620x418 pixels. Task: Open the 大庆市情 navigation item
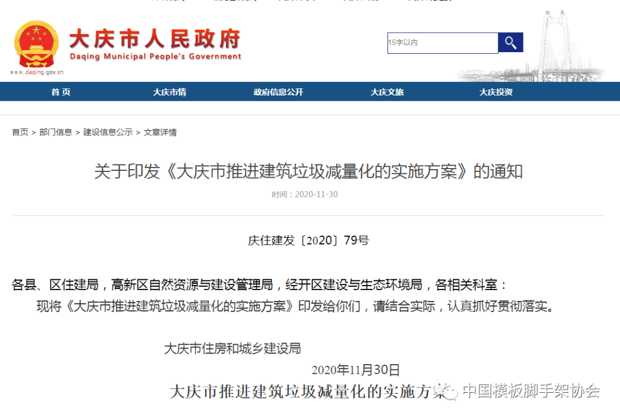[x=169, y=92]
